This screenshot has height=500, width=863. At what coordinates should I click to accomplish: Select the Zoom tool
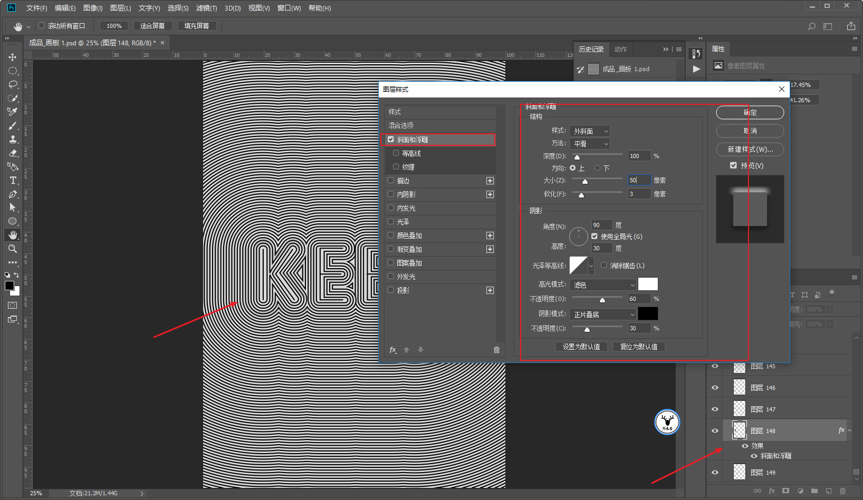pyautogui.click(x=13, y=249)
